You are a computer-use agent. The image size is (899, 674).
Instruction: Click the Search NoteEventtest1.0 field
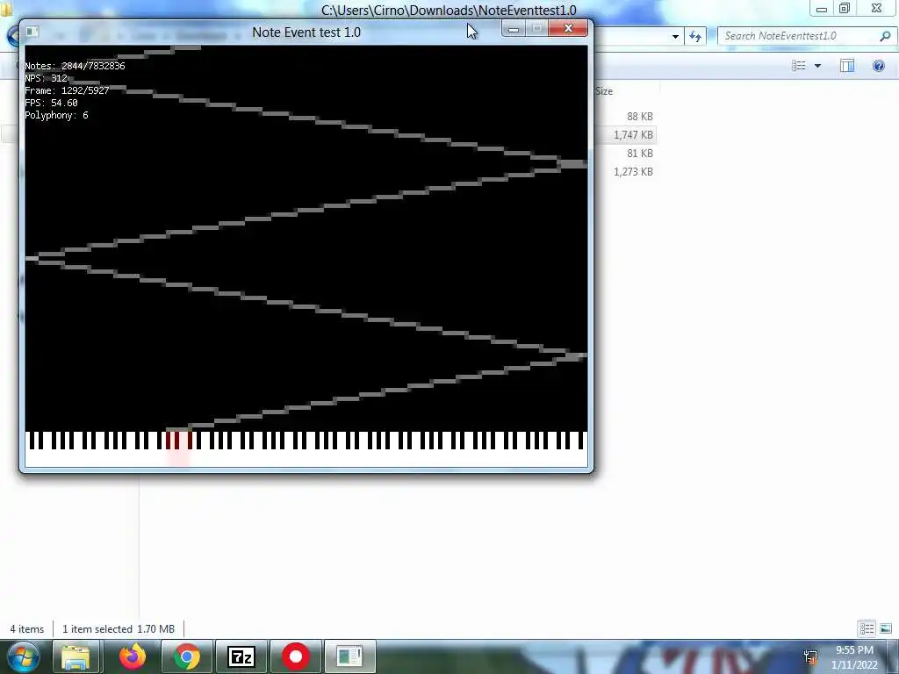[799, 36]
